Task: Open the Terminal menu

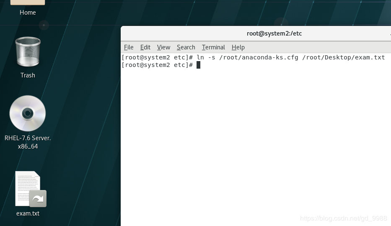Action: point(213,47)
